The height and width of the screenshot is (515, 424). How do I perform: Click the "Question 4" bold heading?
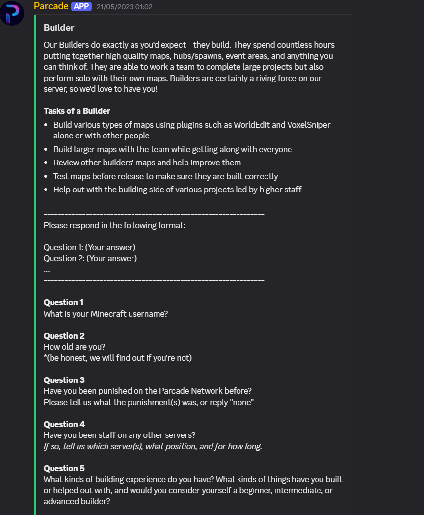click(x=64, y=424)
